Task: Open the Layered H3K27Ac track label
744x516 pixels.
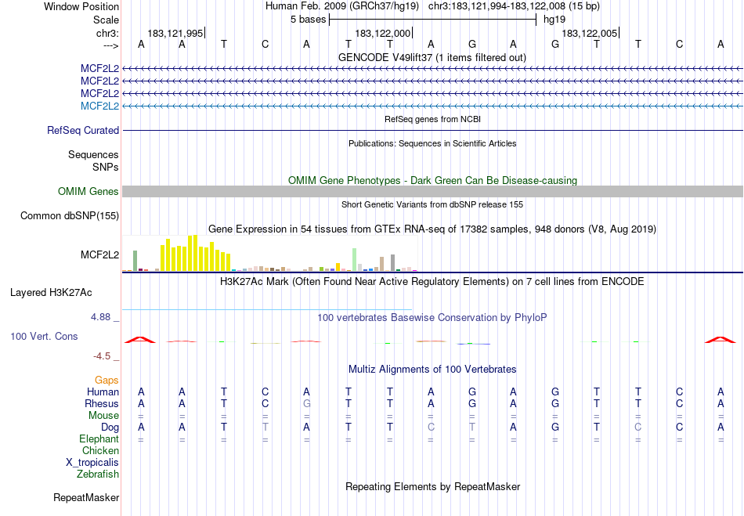Action: pos(51,293)
